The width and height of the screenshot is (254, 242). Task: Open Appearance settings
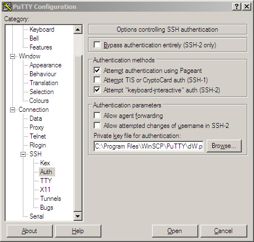pyautogui.click(x=46, y=65)
